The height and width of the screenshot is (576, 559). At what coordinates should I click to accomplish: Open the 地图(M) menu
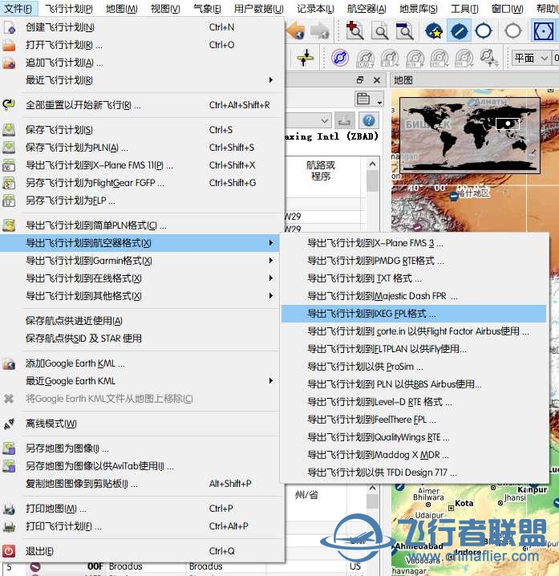[x=122, y=8]
